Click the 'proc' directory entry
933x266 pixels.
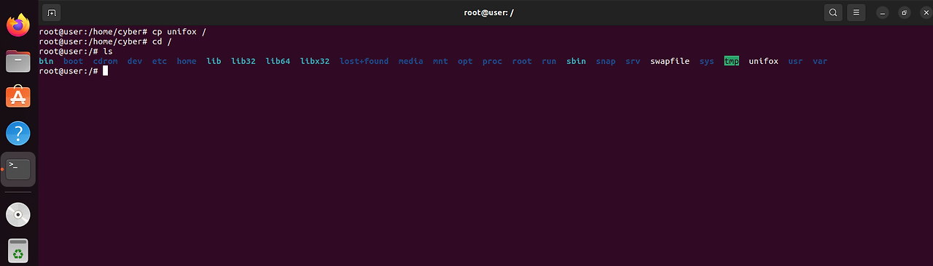point(492,61)
